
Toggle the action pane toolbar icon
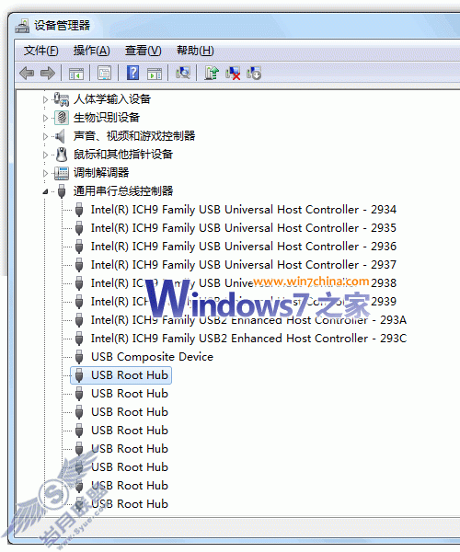155,74
